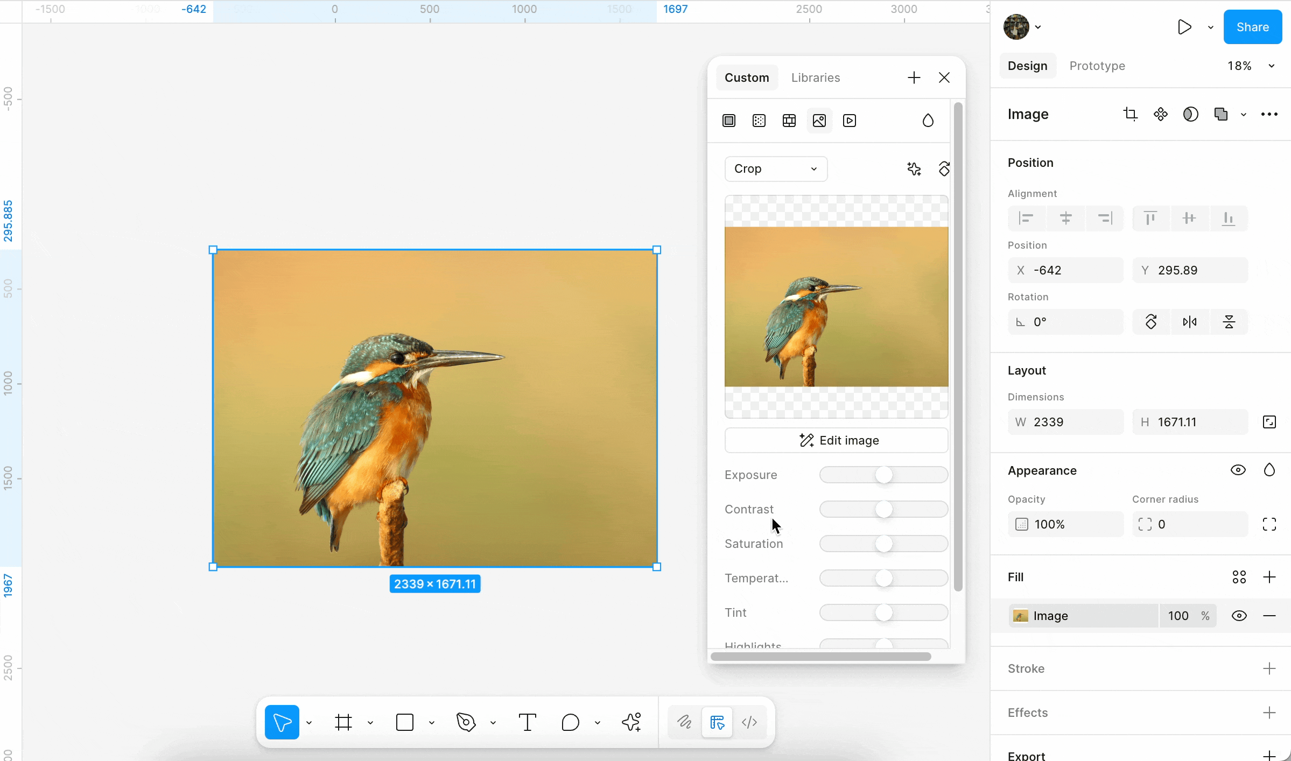Add a Stroke with plus button
Screen dimensions: 1291x761
point(1269,668)
